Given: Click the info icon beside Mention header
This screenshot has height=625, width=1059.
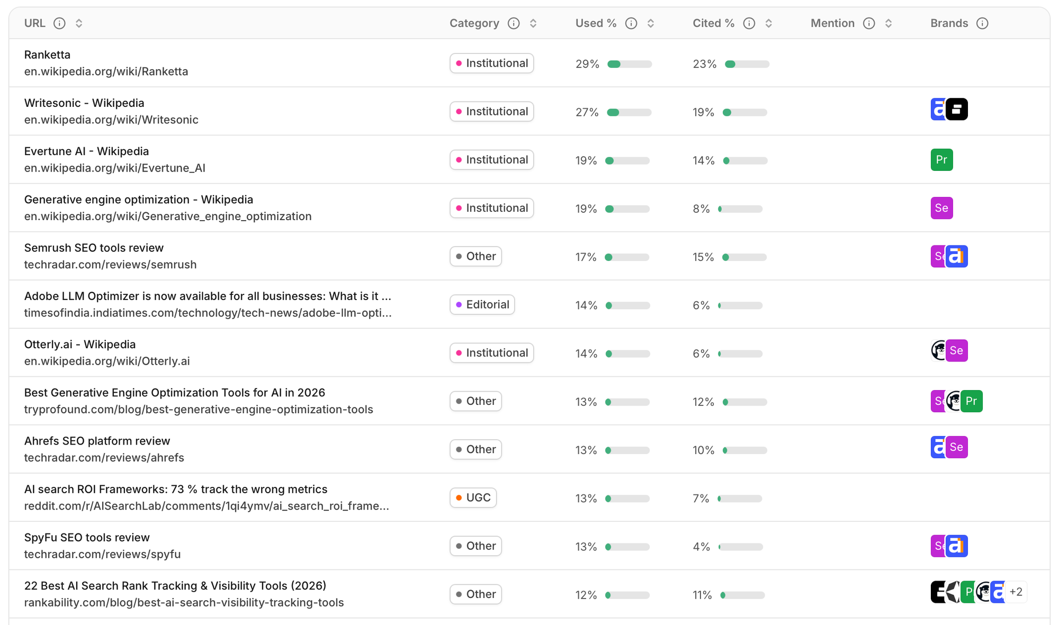Looking at the screenshot, I should (x=869, y=23).
